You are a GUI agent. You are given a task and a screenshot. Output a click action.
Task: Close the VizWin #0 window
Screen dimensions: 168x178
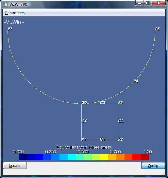[159, 3]
